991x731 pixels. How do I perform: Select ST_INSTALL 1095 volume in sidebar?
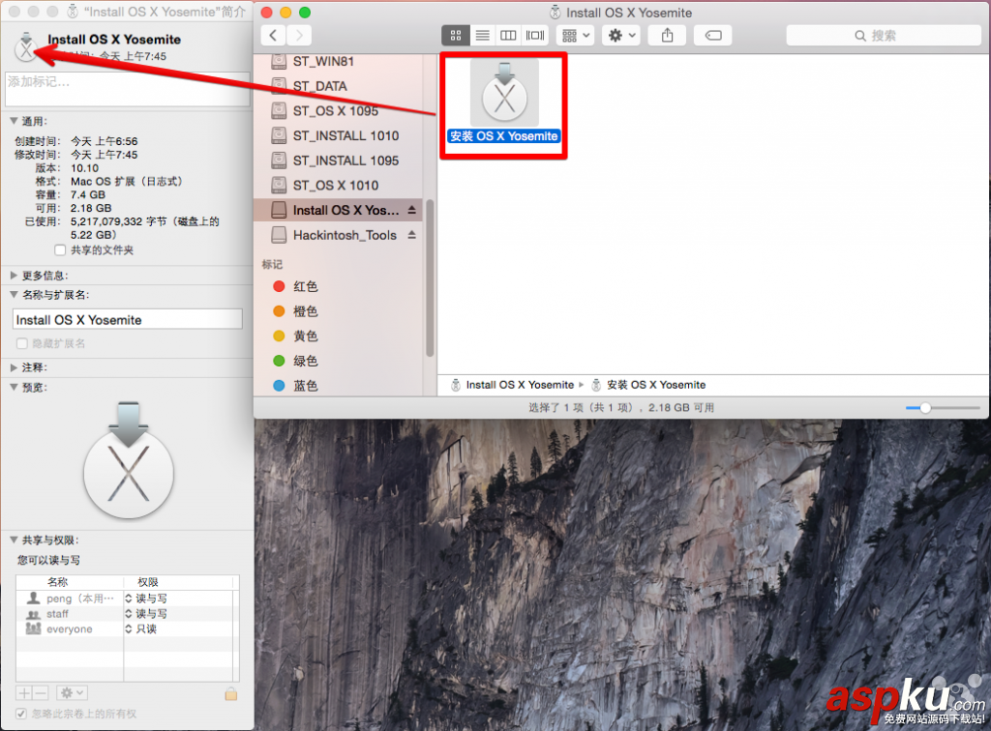(338, 161)
